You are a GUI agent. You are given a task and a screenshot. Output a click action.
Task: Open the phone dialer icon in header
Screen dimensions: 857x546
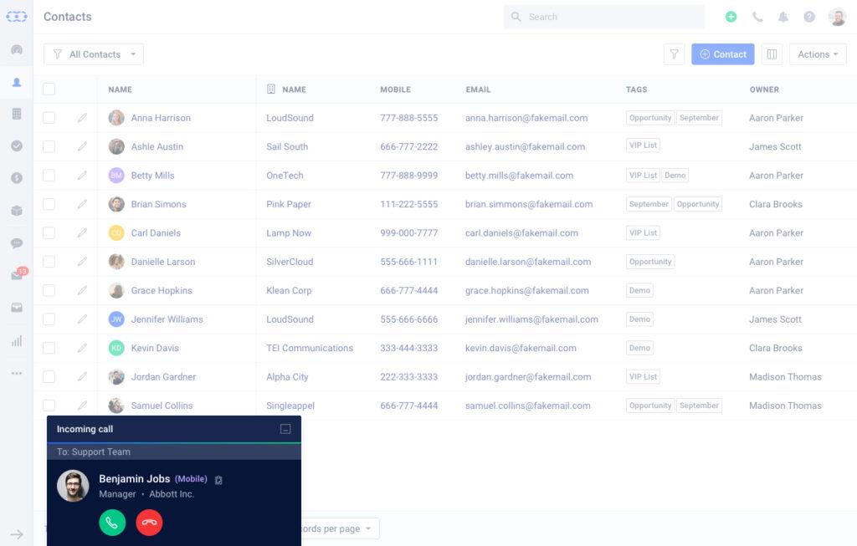757,17
